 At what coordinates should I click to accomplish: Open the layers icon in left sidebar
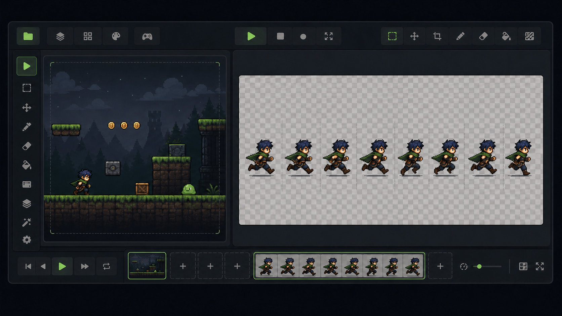(x=27, y=204)
